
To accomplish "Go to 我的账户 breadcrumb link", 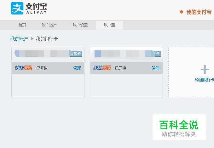I will [x=19, y=39].
